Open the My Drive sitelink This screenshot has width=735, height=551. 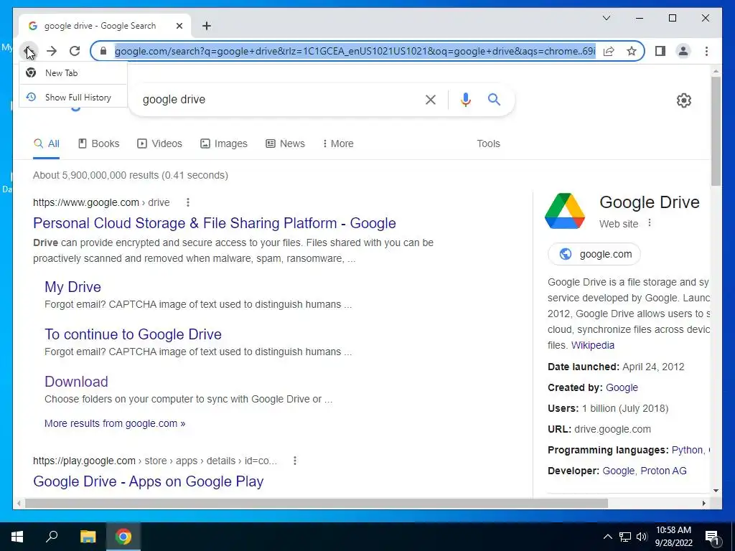pyautogui.click(x=72, y=287)
